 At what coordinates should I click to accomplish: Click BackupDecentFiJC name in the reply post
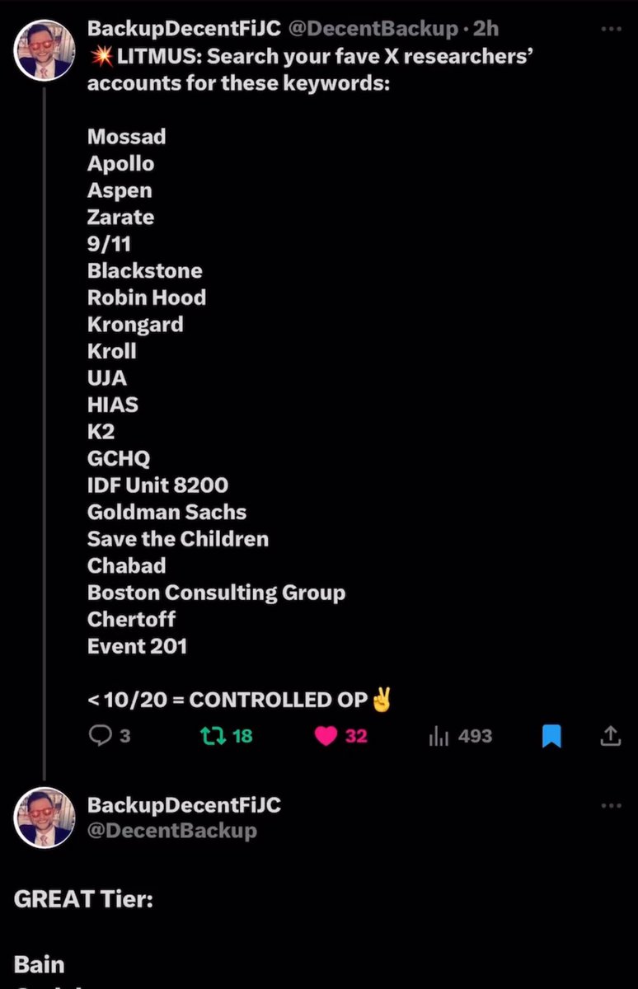click(x=184, y=804)
